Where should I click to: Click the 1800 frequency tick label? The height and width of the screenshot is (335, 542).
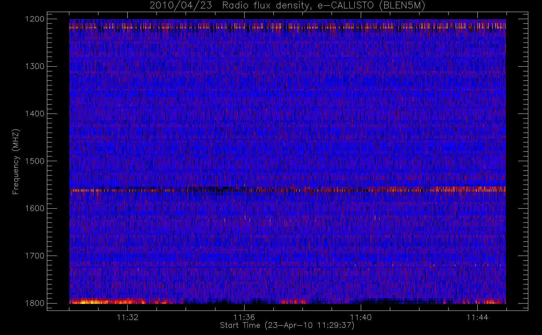pyautogui.click(x=35, y=303)
